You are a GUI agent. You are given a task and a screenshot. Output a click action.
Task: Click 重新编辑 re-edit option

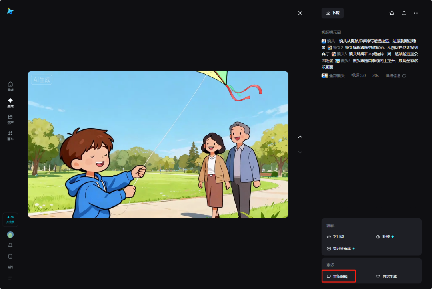tap(338, 276)
